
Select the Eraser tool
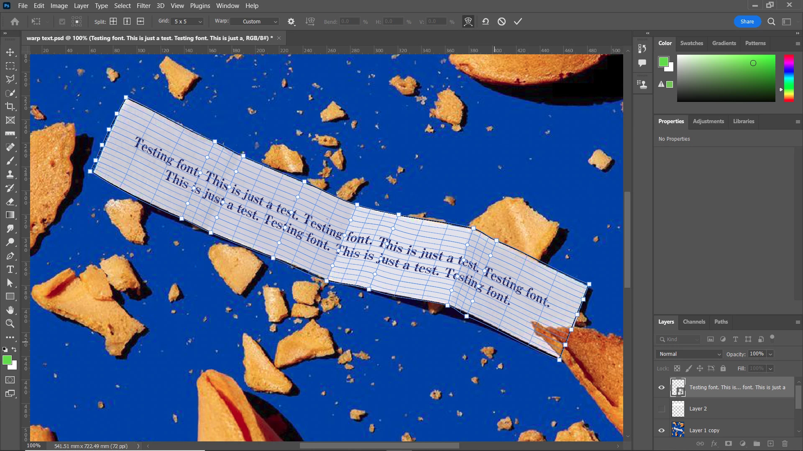click(x=10, y=202)
